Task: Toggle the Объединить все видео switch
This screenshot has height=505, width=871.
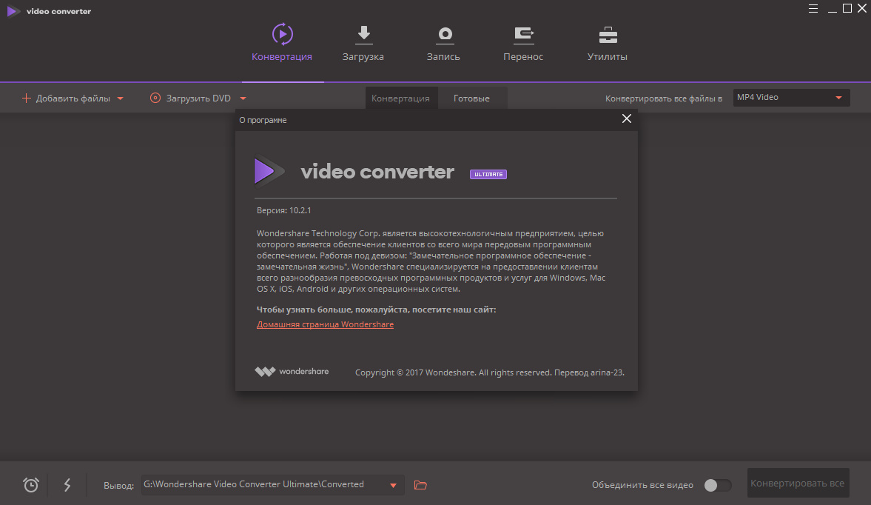Action: [x=717, y=485]
